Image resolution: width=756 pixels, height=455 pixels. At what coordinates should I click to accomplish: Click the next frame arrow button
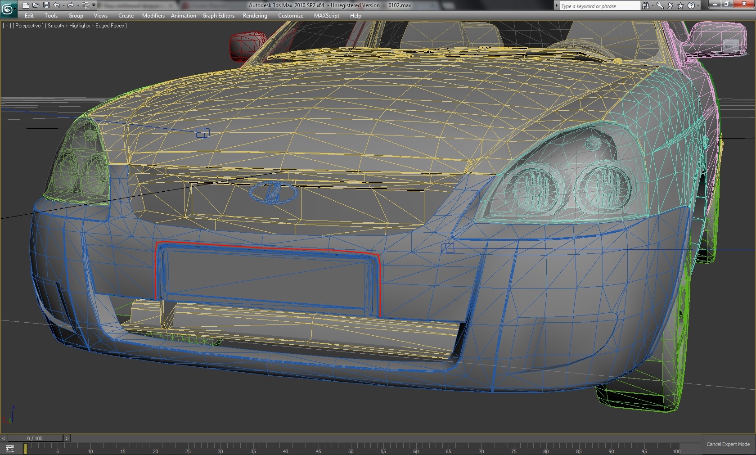click(67, 438)
